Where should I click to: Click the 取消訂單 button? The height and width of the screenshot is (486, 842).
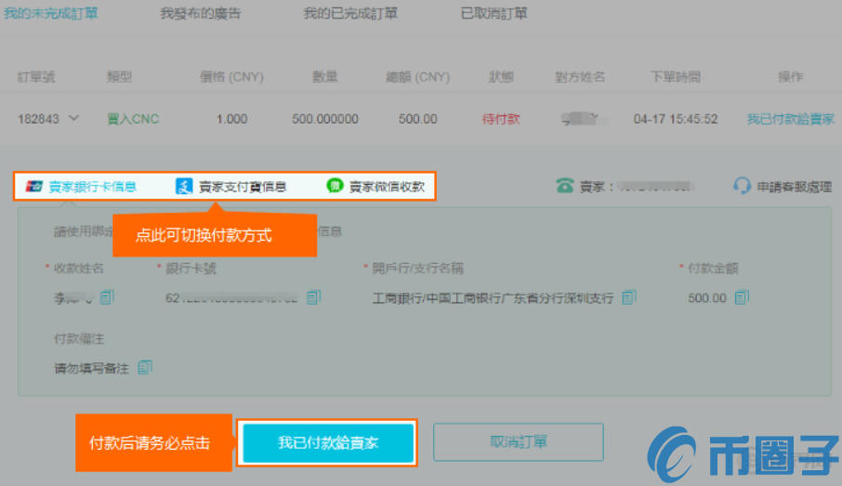pos(518,442)
